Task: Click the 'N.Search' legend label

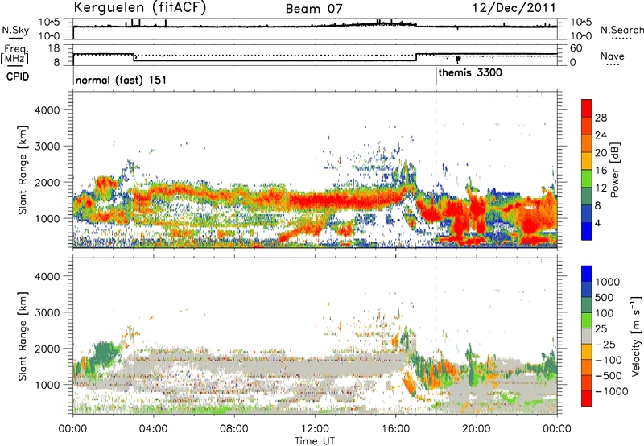Action: click(621, 30)
